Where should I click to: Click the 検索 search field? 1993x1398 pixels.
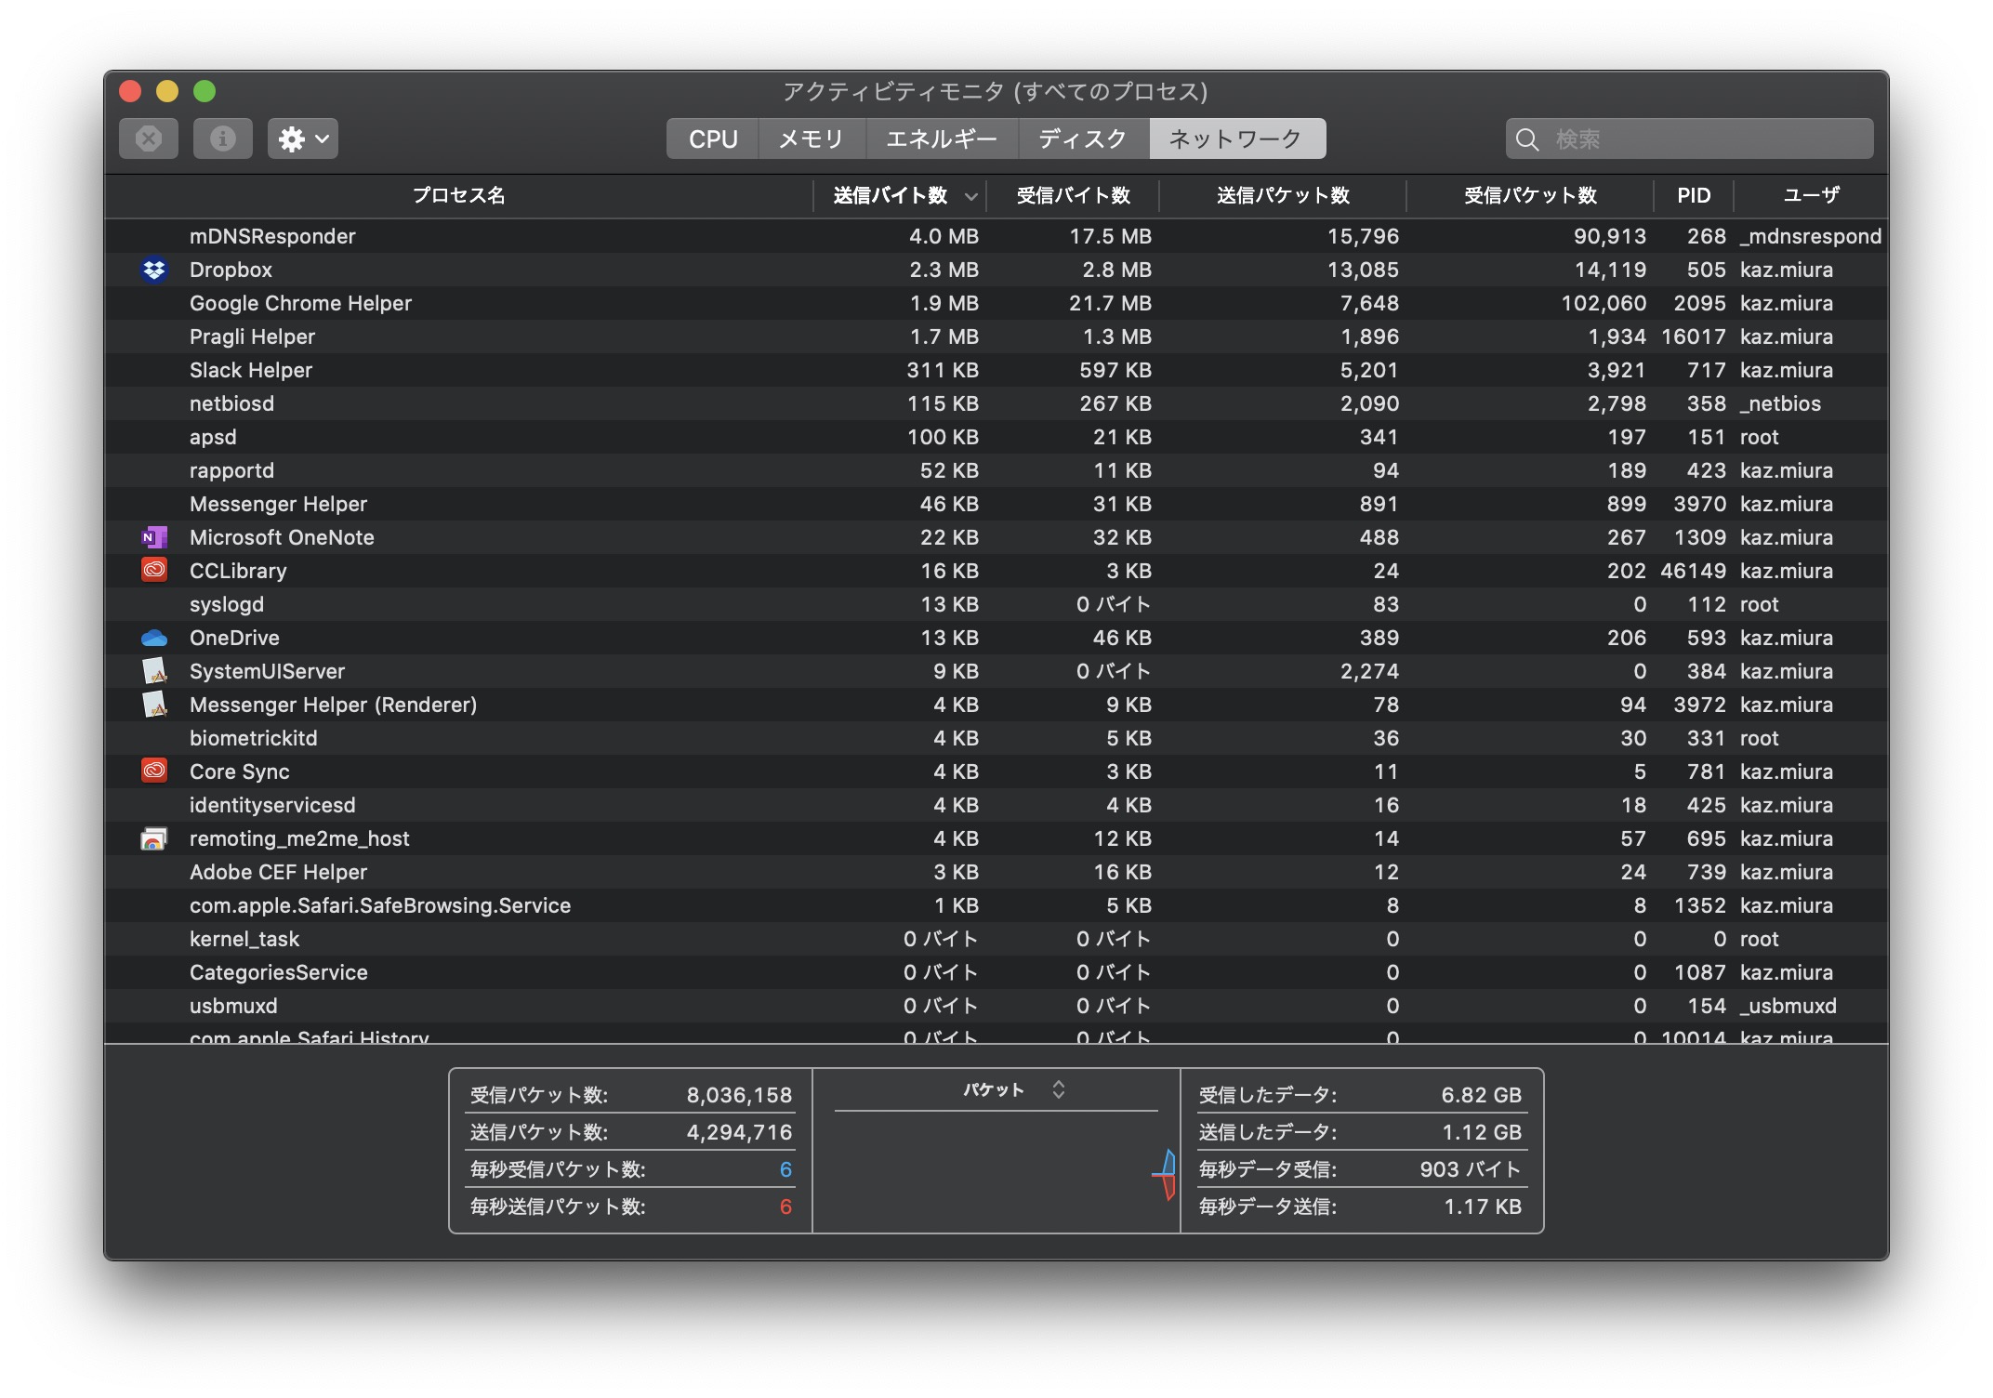(x=1689, y=139)
